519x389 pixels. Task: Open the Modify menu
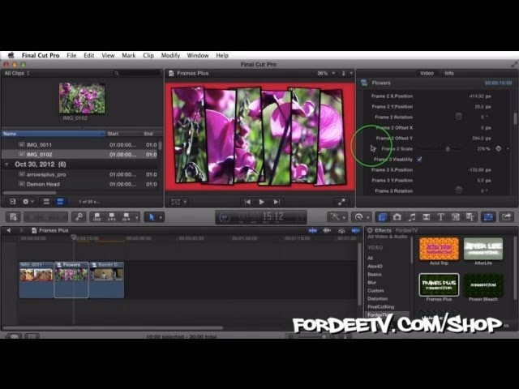pyautogui.click(x=170, y=55)
